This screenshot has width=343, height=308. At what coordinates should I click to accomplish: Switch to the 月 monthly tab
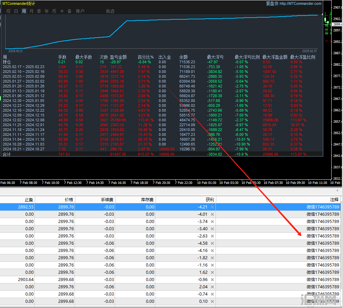pyautogui.click(x=32, y=11)
